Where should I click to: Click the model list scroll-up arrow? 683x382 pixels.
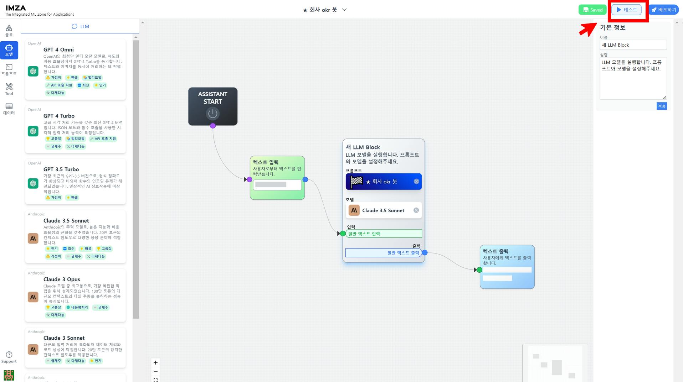pos(136,37)
